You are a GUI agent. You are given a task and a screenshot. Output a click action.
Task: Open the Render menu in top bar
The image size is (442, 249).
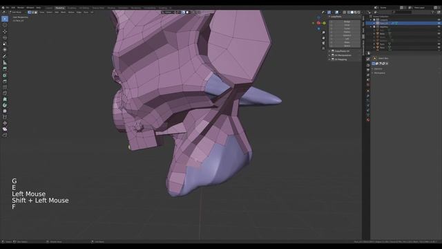click(x=21, y=8)
